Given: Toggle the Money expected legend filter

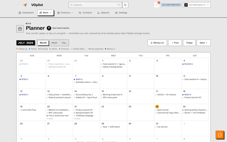Looking at the screenshot, I should 95,49.
